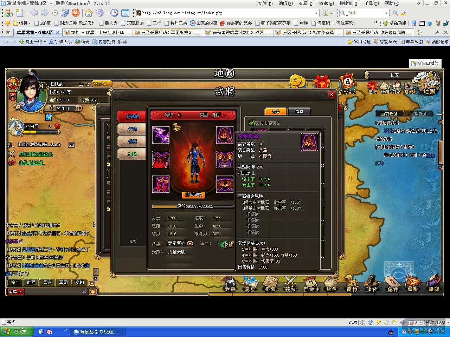Click the 可以进行竞技战斗 link
The height and width of the screenshot is (337, 450).
[36, 154]
